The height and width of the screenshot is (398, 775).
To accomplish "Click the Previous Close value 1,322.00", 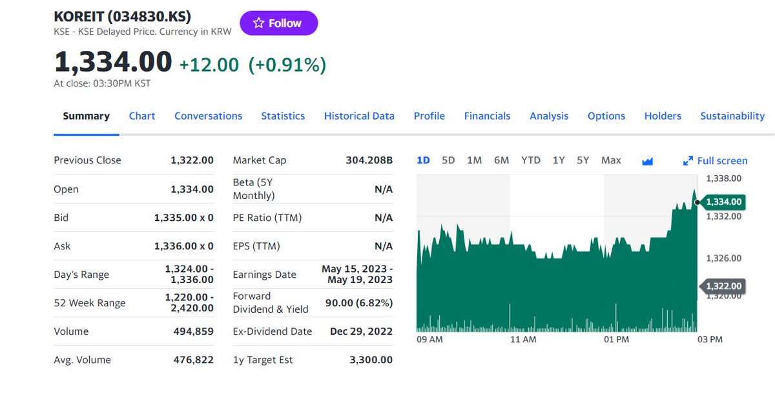I will pyautogui.click(x=192, y=160).
